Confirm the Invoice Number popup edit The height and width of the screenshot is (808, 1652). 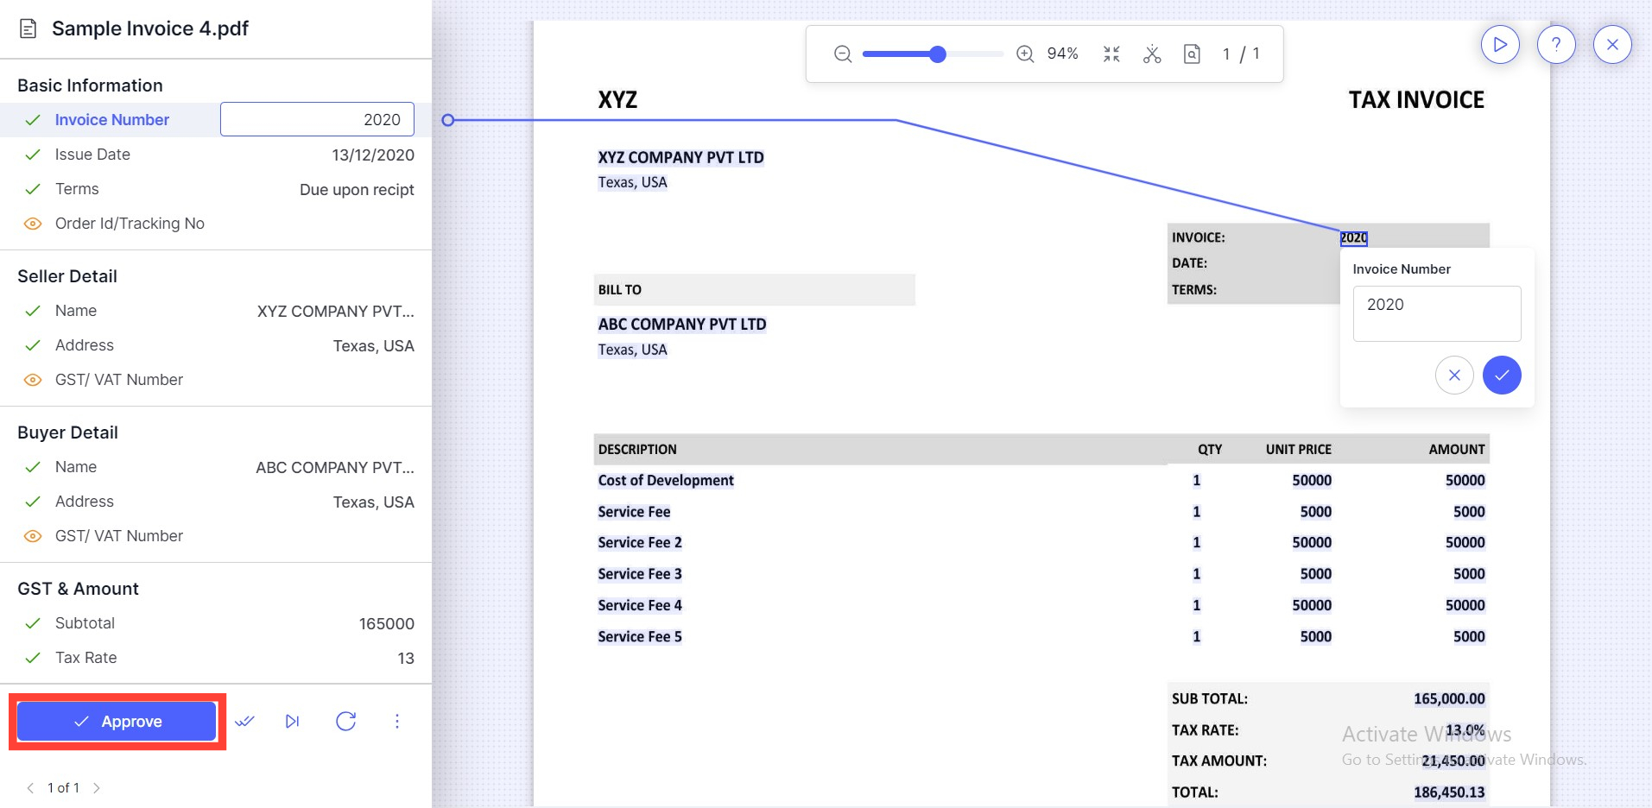click(x=1502, y=376)
